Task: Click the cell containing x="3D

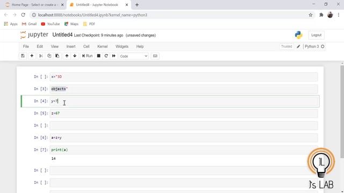Action: click(184, 77)
